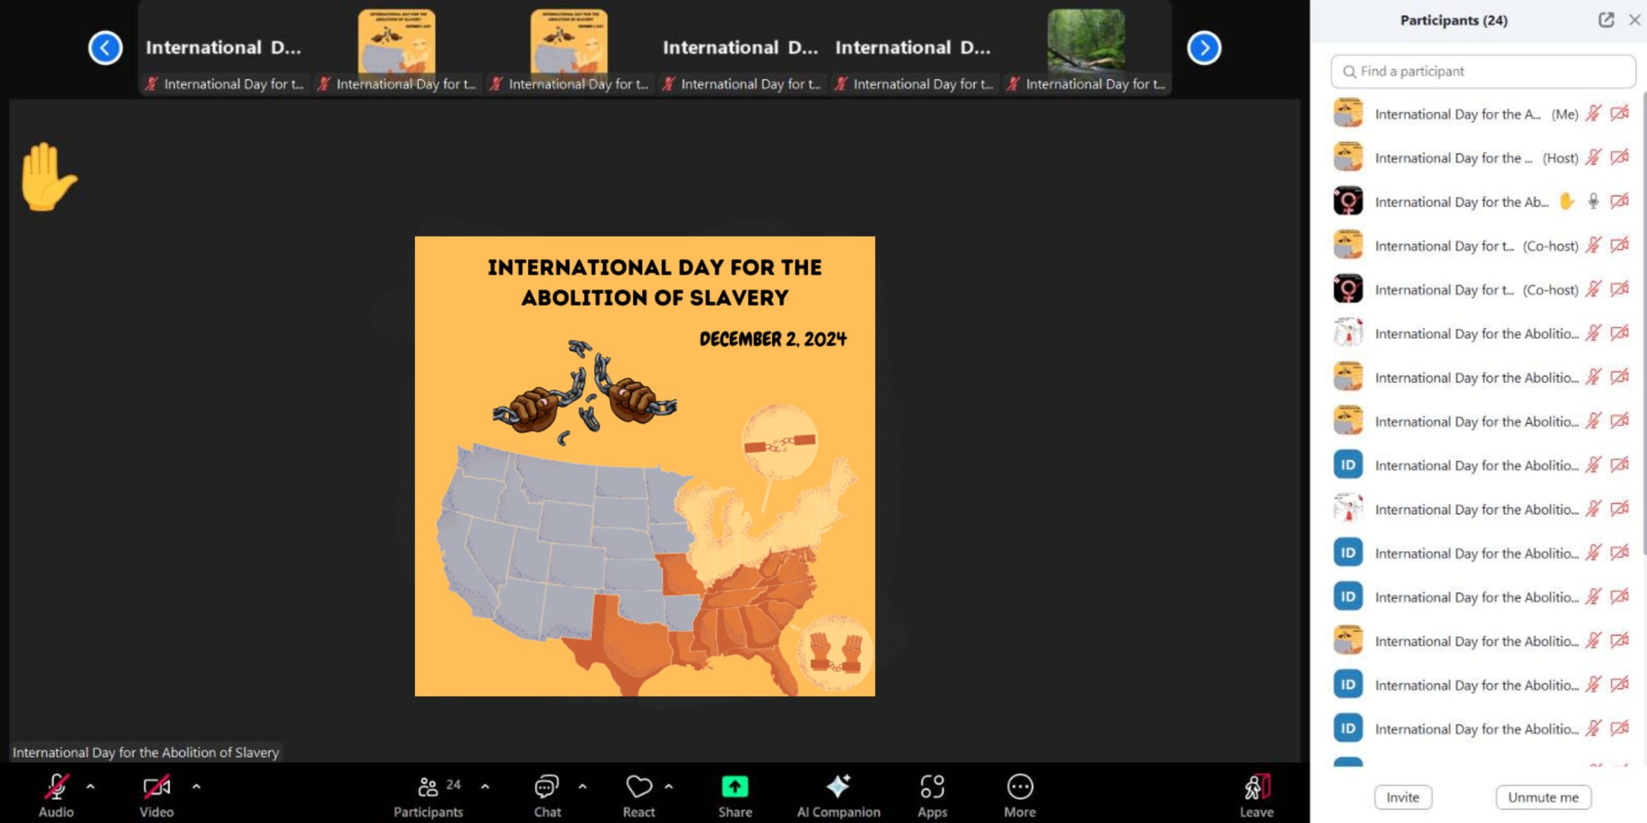Screen dimensions: 1647x823
Task: Expand reactions arrow next to React
Action: pos(668,786)
